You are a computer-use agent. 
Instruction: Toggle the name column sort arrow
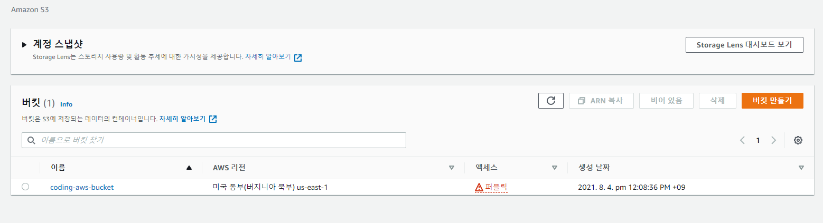[189, 168]
